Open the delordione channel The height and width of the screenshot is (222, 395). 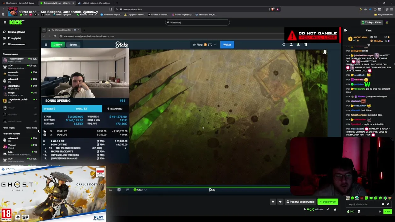click(19, 87)
